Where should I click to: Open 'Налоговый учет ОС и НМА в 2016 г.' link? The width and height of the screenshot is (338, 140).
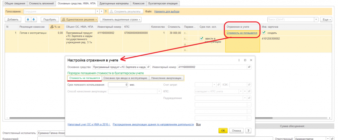click(x=89, y=124)
